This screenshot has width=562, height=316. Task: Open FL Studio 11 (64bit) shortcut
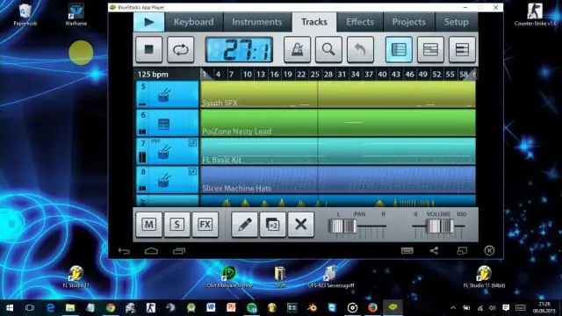tap(484, 276)
